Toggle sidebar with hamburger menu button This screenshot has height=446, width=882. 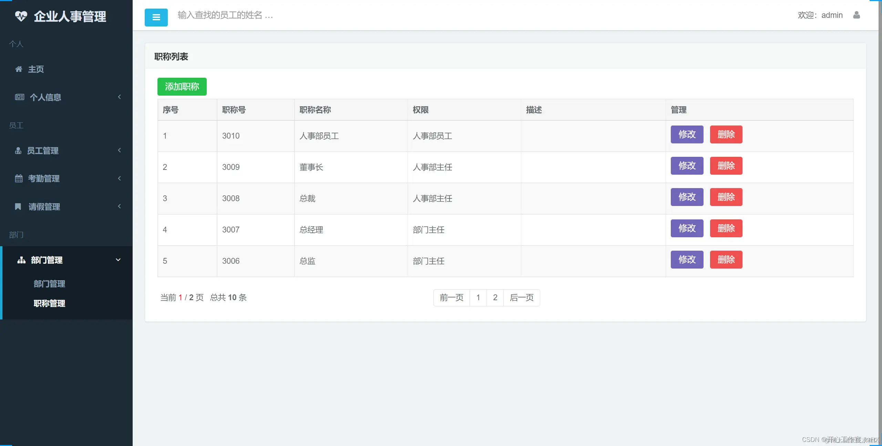(156, 17)
